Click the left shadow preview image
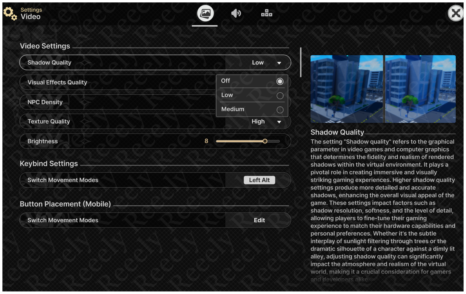The width and height of the screenshot is (466, 294). tap(346, 89)
